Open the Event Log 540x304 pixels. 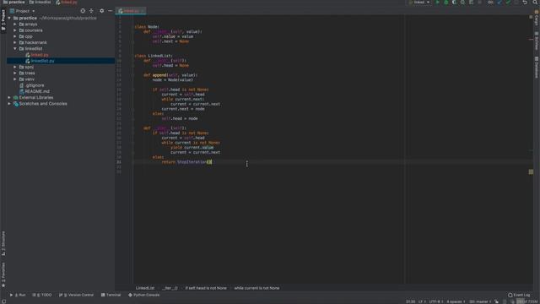pos(519,295)
